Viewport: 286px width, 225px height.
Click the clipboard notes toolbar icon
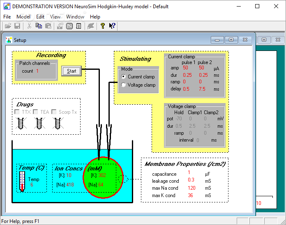click(x=78, y=26)
